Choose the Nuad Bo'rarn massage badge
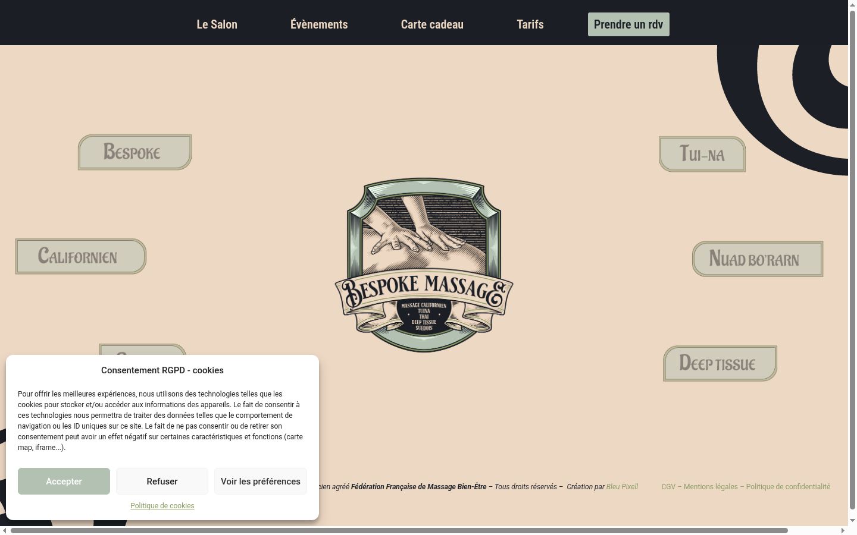Viewport: 857px width, 535px height. [758, 259]
